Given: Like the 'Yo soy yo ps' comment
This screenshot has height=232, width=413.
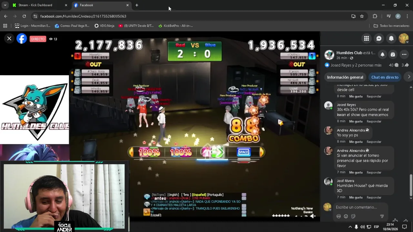Looking at the screenshot, I should pos(356,142).
